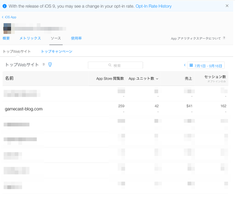Select the トップWebサイト sub-tab
Viewport: 235px width, 199px height.
pos(17,51)
